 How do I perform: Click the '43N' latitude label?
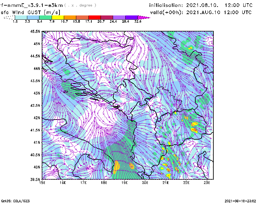37,93
